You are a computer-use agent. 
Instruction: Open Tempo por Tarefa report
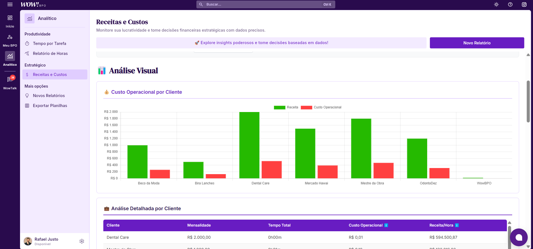tap(49, 44)
